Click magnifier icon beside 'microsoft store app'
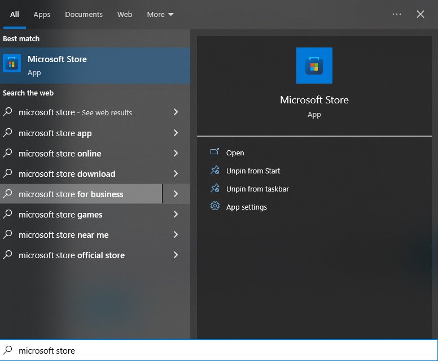Viewport: 438px width, 361px height. pos(8,133)
